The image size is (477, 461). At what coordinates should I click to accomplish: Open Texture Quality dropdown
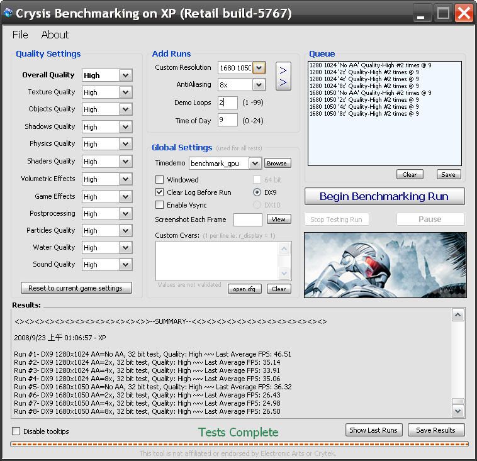pyautogui.click(x=125, y=92)
